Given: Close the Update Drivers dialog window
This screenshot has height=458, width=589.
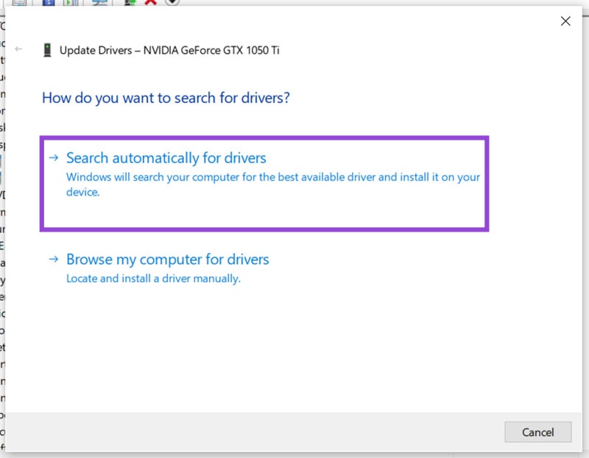Looking at the screenshot, I should [x=565, y=21].
